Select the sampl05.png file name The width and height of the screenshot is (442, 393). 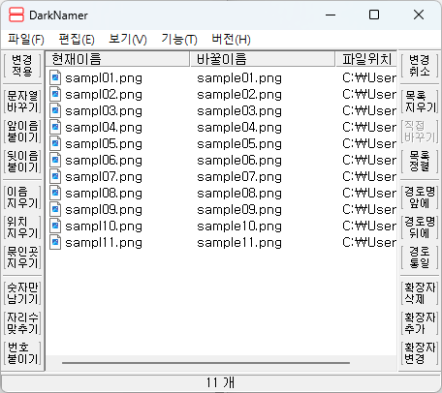coord(104,144)
